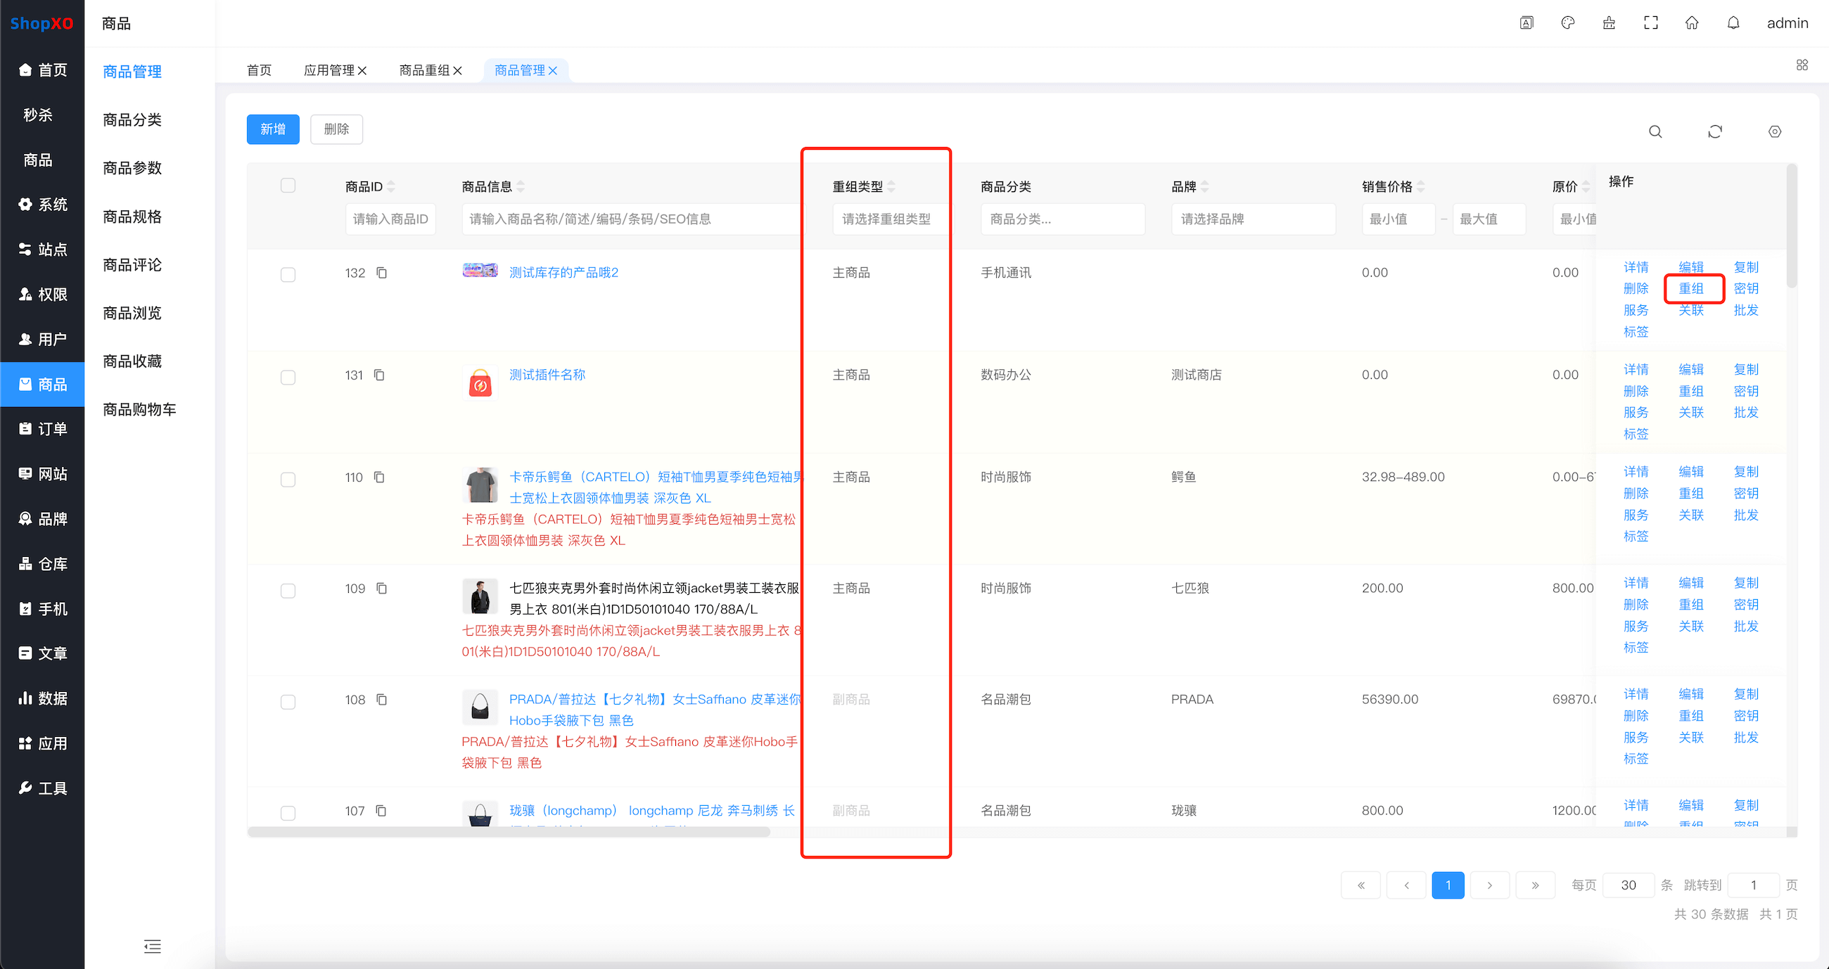Click the notification bell icon
Viewport: 1829px width, 969px height.
coord(1733,23)
